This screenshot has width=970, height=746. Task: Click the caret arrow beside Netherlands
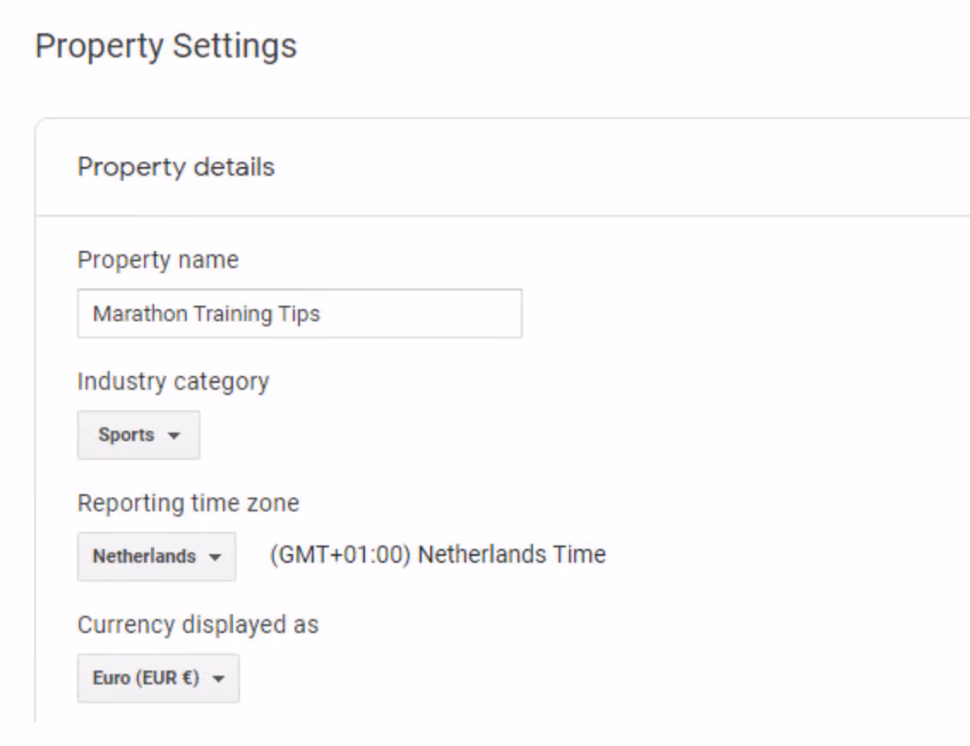(215, 558)
